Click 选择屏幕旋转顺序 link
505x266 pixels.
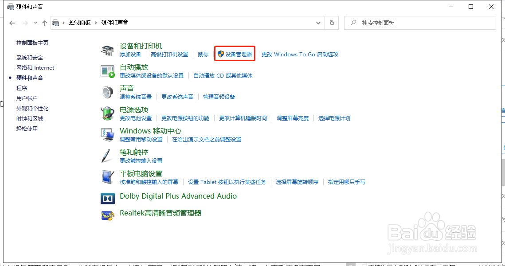[297, 182]
